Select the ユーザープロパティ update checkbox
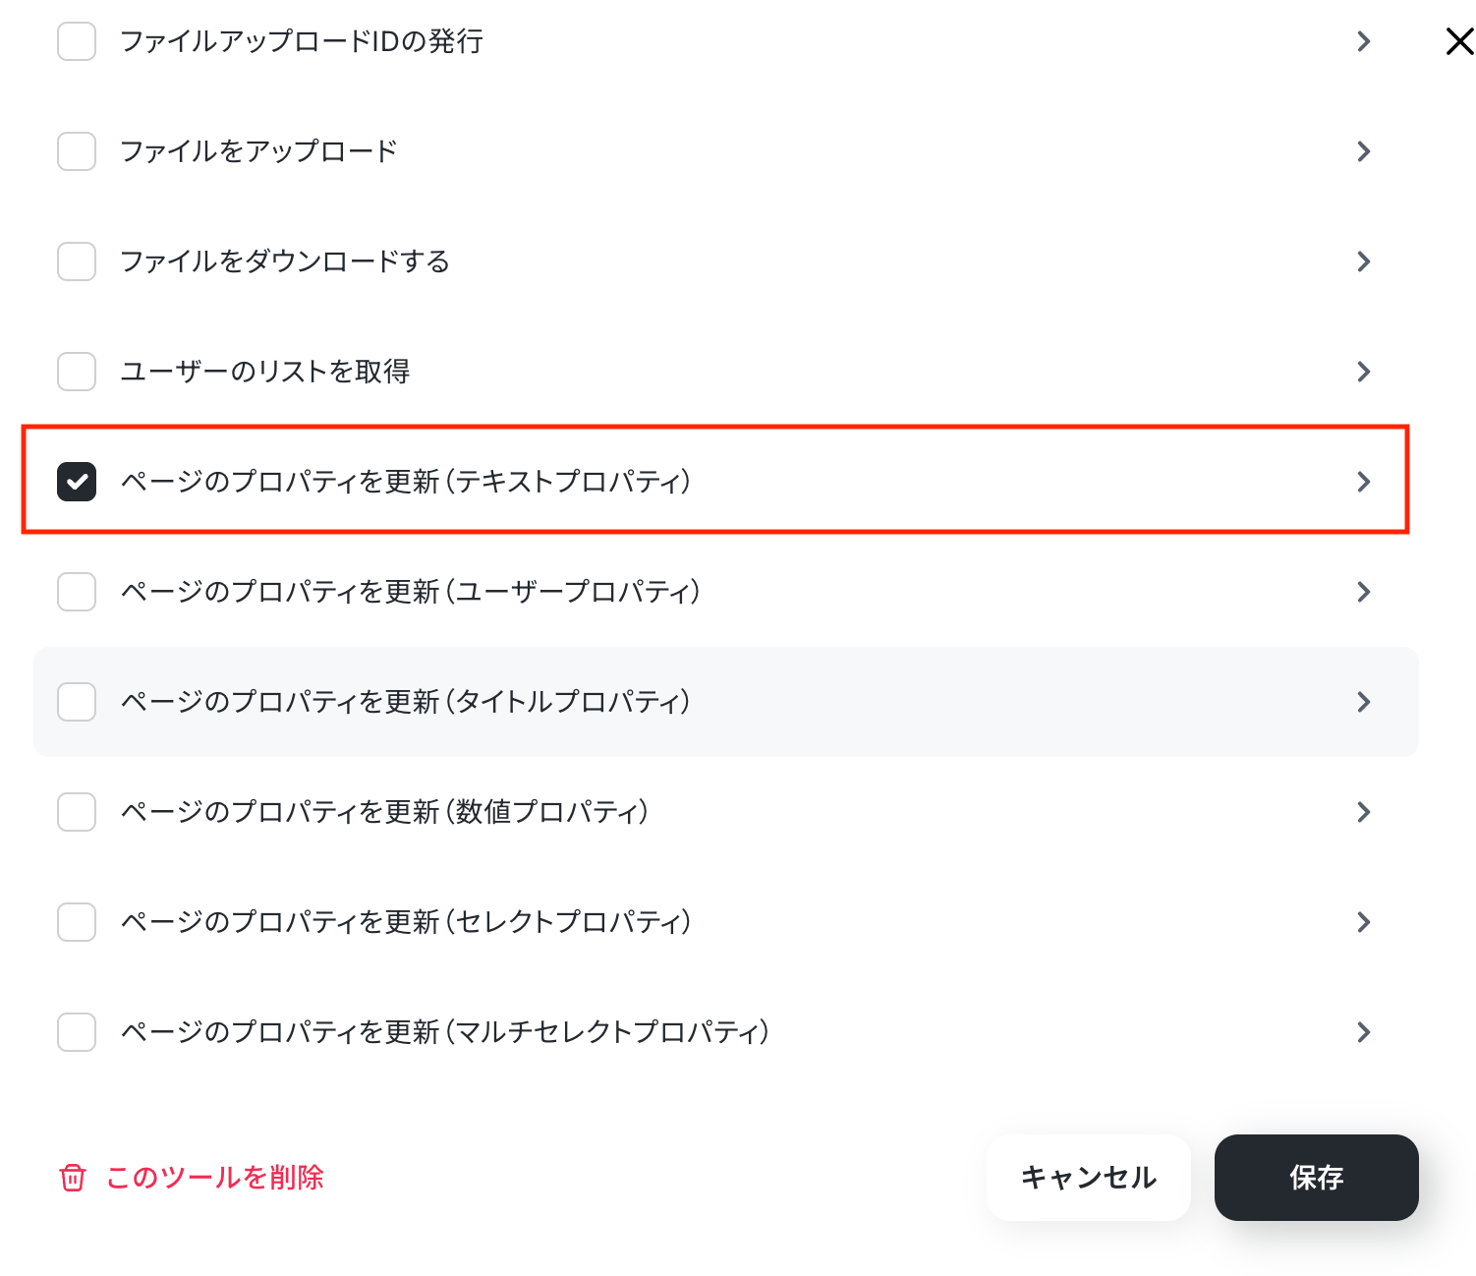The height and width of the screenshot is (1276, 1476). (x=77, y=592)
